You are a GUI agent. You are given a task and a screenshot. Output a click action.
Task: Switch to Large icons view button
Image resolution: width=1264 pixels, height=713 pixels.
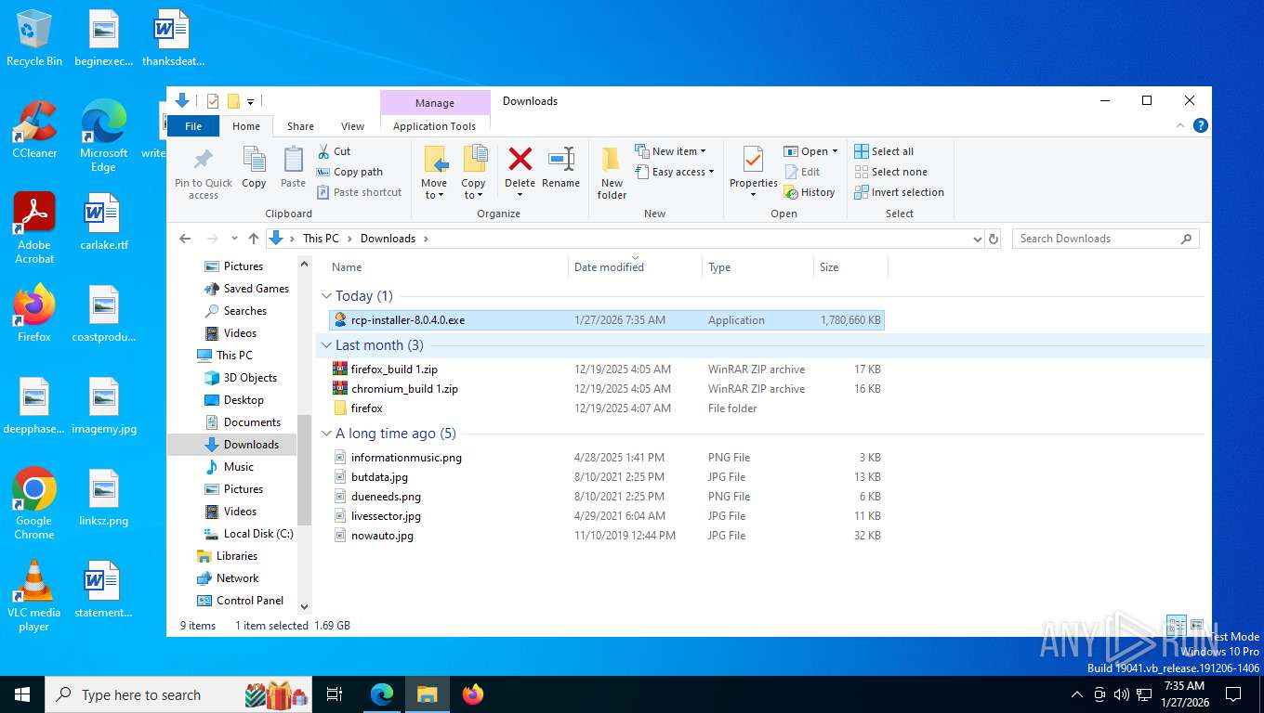[x=1197, y=625]
